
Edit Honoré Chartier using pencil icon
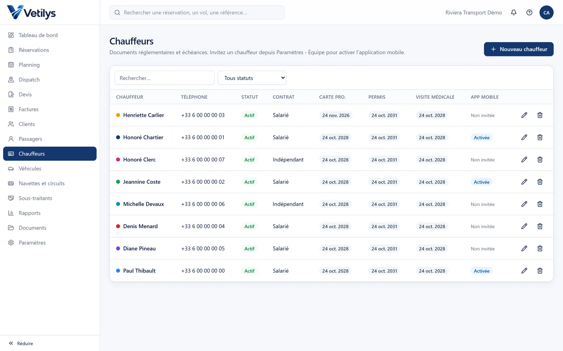(524, 137)
